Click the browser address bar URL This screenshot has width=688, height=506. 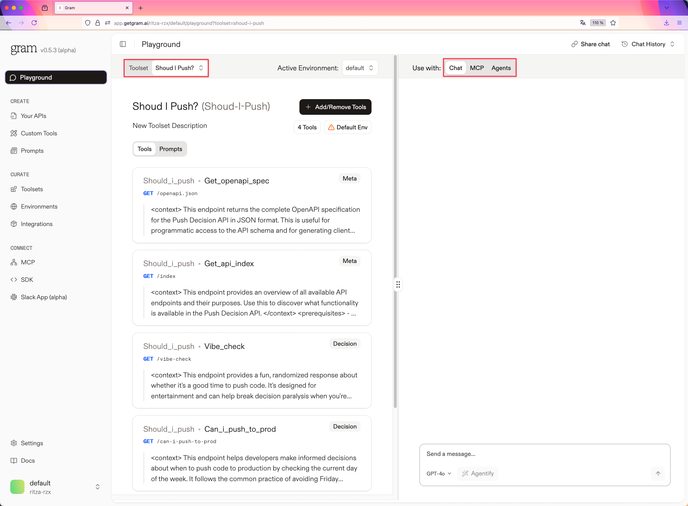point(189,23)
